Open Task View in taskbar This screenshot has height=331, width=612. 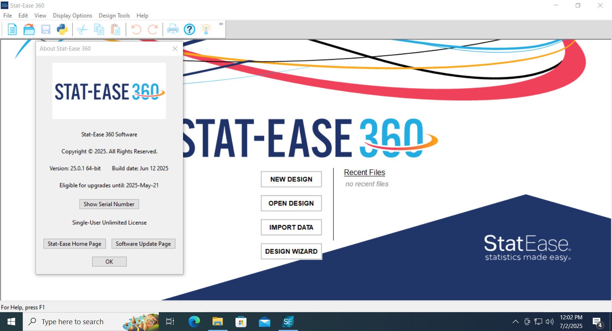(x=170, y=322)
